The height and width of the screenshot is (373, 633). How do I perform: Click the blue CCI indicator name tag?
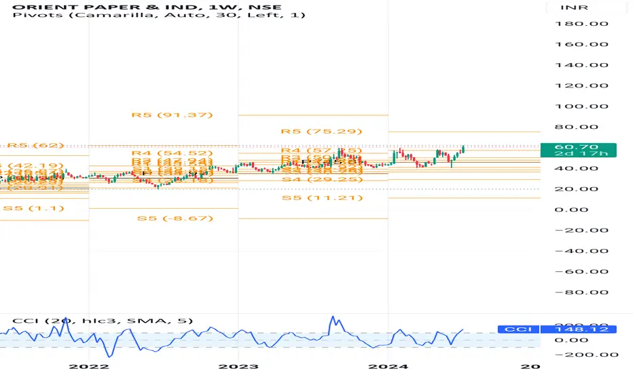[x=518, y=330]
